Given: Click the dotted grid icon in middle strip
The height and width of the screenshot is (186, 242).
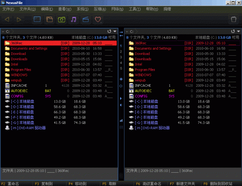Looking at the screenshot, I should point(121,127).
